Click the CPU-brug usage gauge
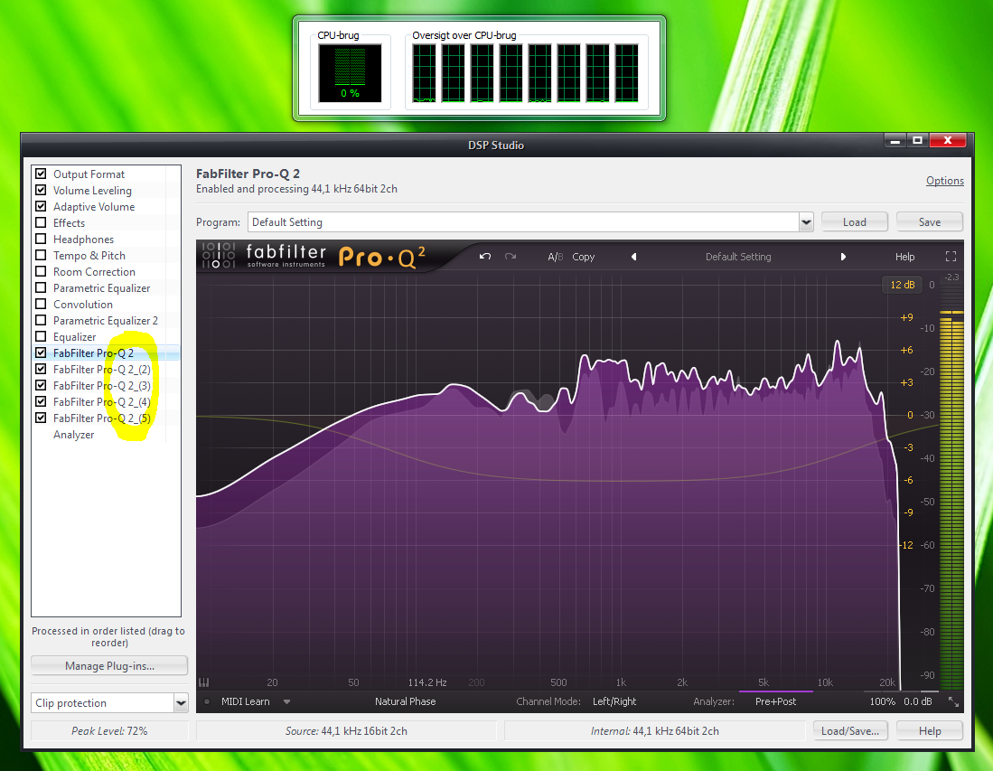Screen dimensions: 993x771 point(350,72)
